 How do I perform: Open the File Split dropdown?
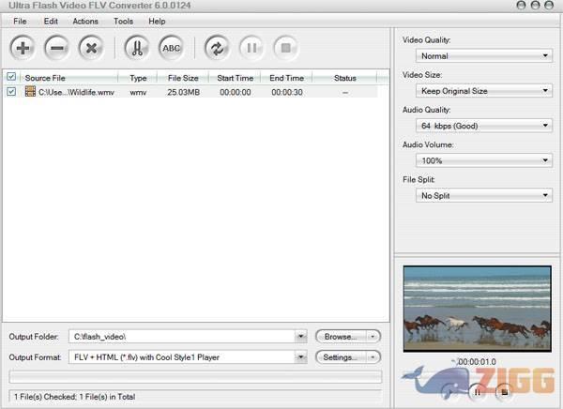point(482,195)
